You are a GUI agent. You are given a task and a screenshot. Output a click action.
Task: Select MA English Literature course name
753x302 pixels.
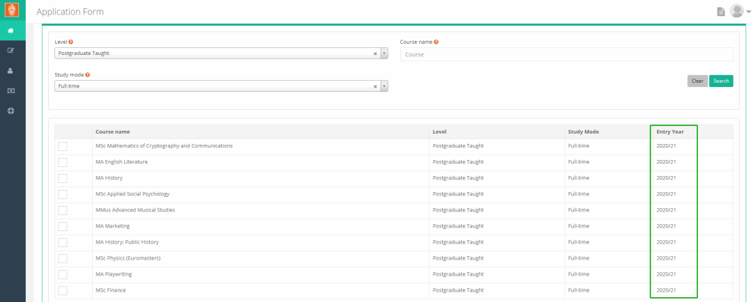pyautogui.click(x=121, y=162)
